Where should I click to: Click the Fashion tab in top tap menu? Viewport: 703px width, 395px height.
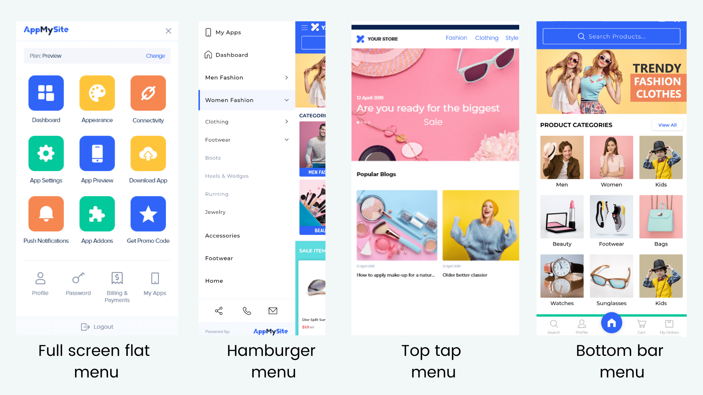coord(455,38)
